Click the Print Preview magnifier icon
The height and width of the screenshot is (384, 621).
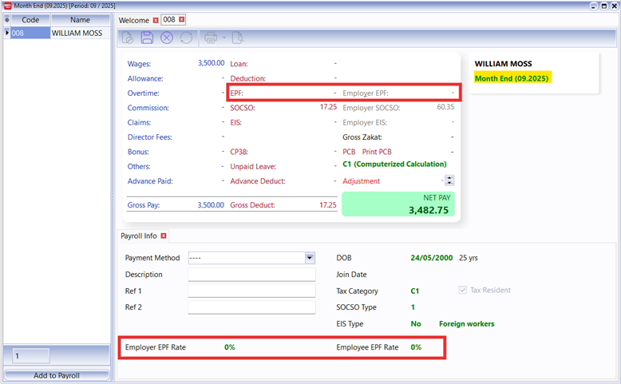click(237, 38)
